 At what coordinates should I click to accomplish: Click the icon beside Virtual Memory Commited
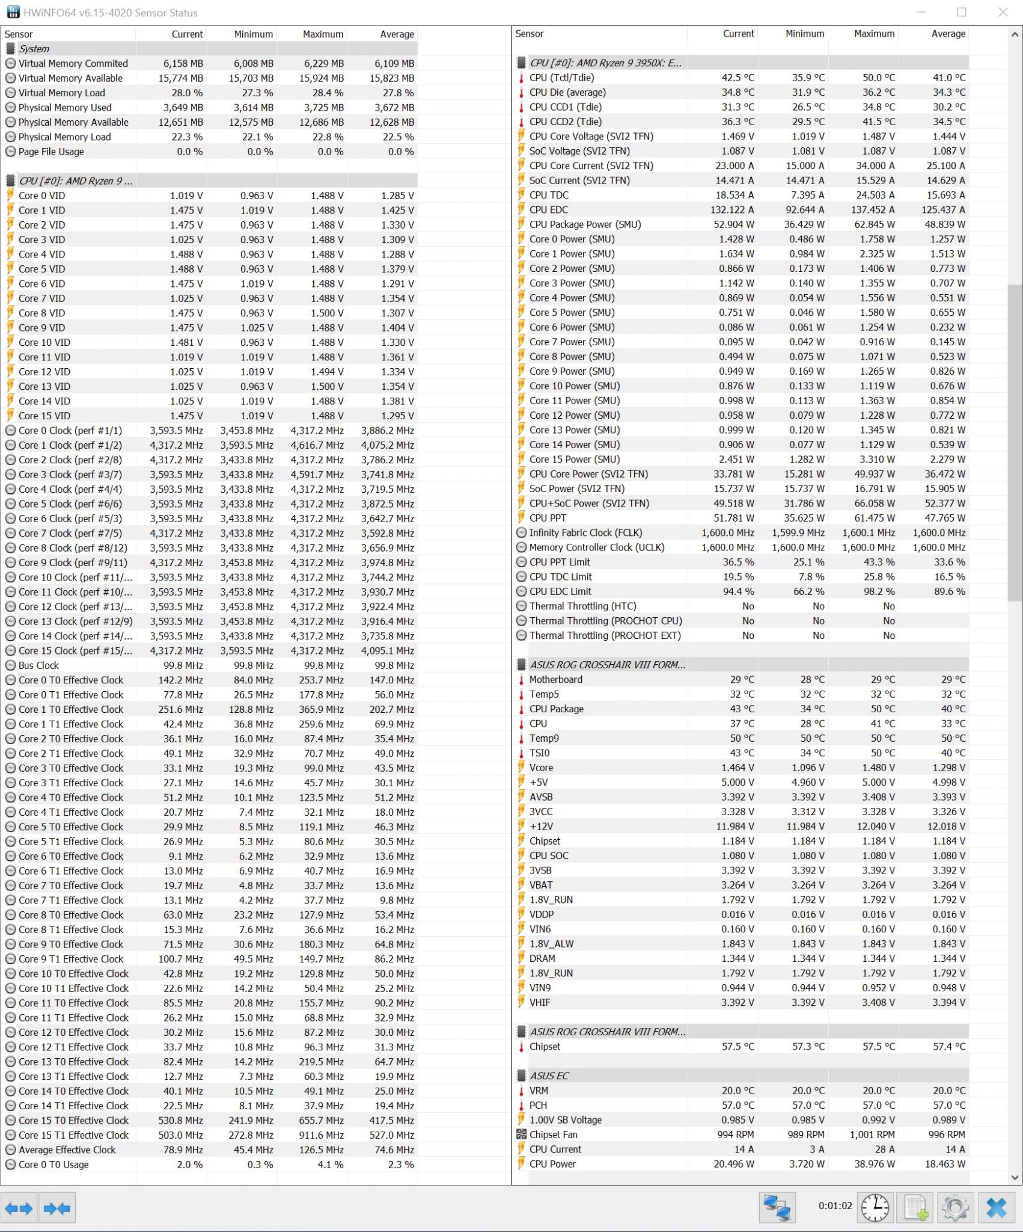pos(10,63)
